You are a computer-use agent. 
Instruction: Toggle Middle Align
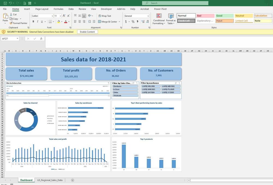pos(79,16)
